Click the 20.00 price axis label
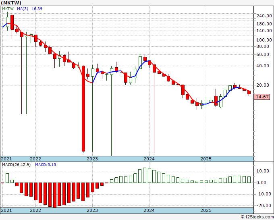The height and width of the screenshot is (220, 274). click(263, 85)
